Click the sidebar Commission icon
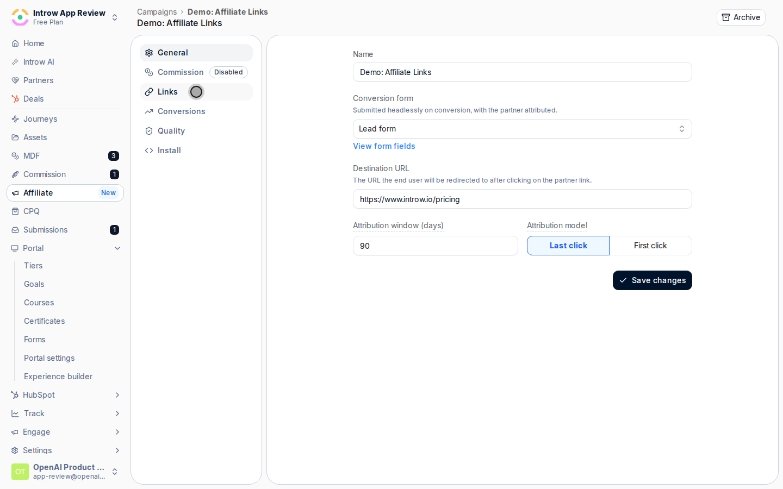Image resolution: width=783 pixels, height=489 pixels. (15, 174)
